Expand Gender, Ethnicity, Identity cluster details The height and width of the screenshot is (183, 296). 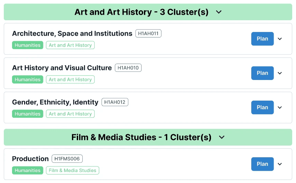(x=280, y=107)
